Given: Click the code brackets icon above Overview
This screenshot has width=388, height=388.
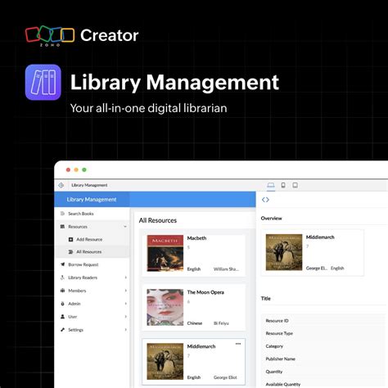Looking at the screenshot, I should coord(265,200).
